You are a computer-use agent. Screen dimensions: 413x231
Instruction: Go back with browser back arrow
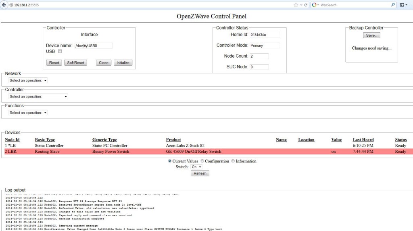4,5
